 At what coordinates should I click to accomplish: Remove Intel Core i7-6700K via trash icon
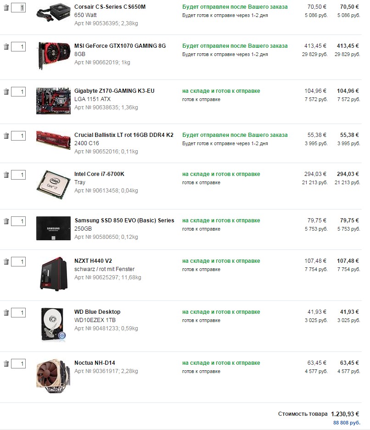(6, 175)
